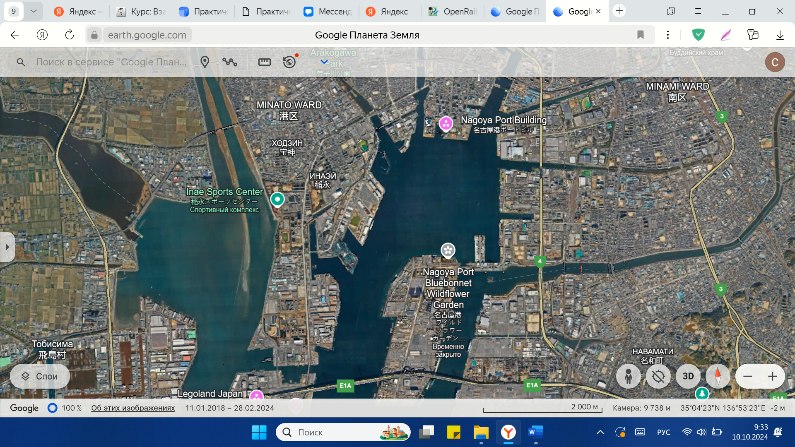Open the browser extensions icon
795x447 pixels.
753,35
